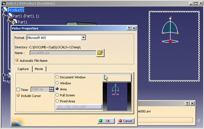Collapse the Part1 (Part1.1) tree node
This screenshot has width=204, height=129.
[4, 15]
